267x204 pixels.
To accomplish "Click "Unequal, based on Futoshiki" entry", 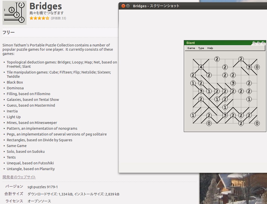I will click(30, 163).
